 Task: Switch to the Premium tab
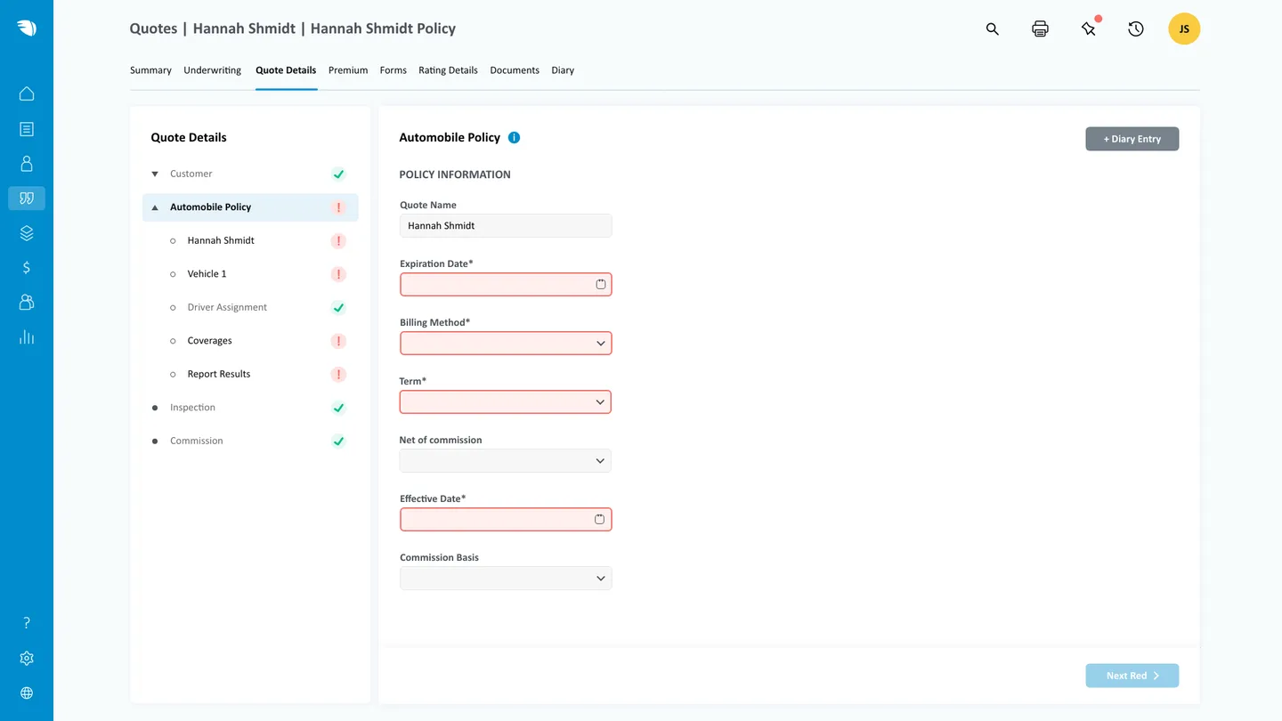pyautogui.click(x=347, y=69)
